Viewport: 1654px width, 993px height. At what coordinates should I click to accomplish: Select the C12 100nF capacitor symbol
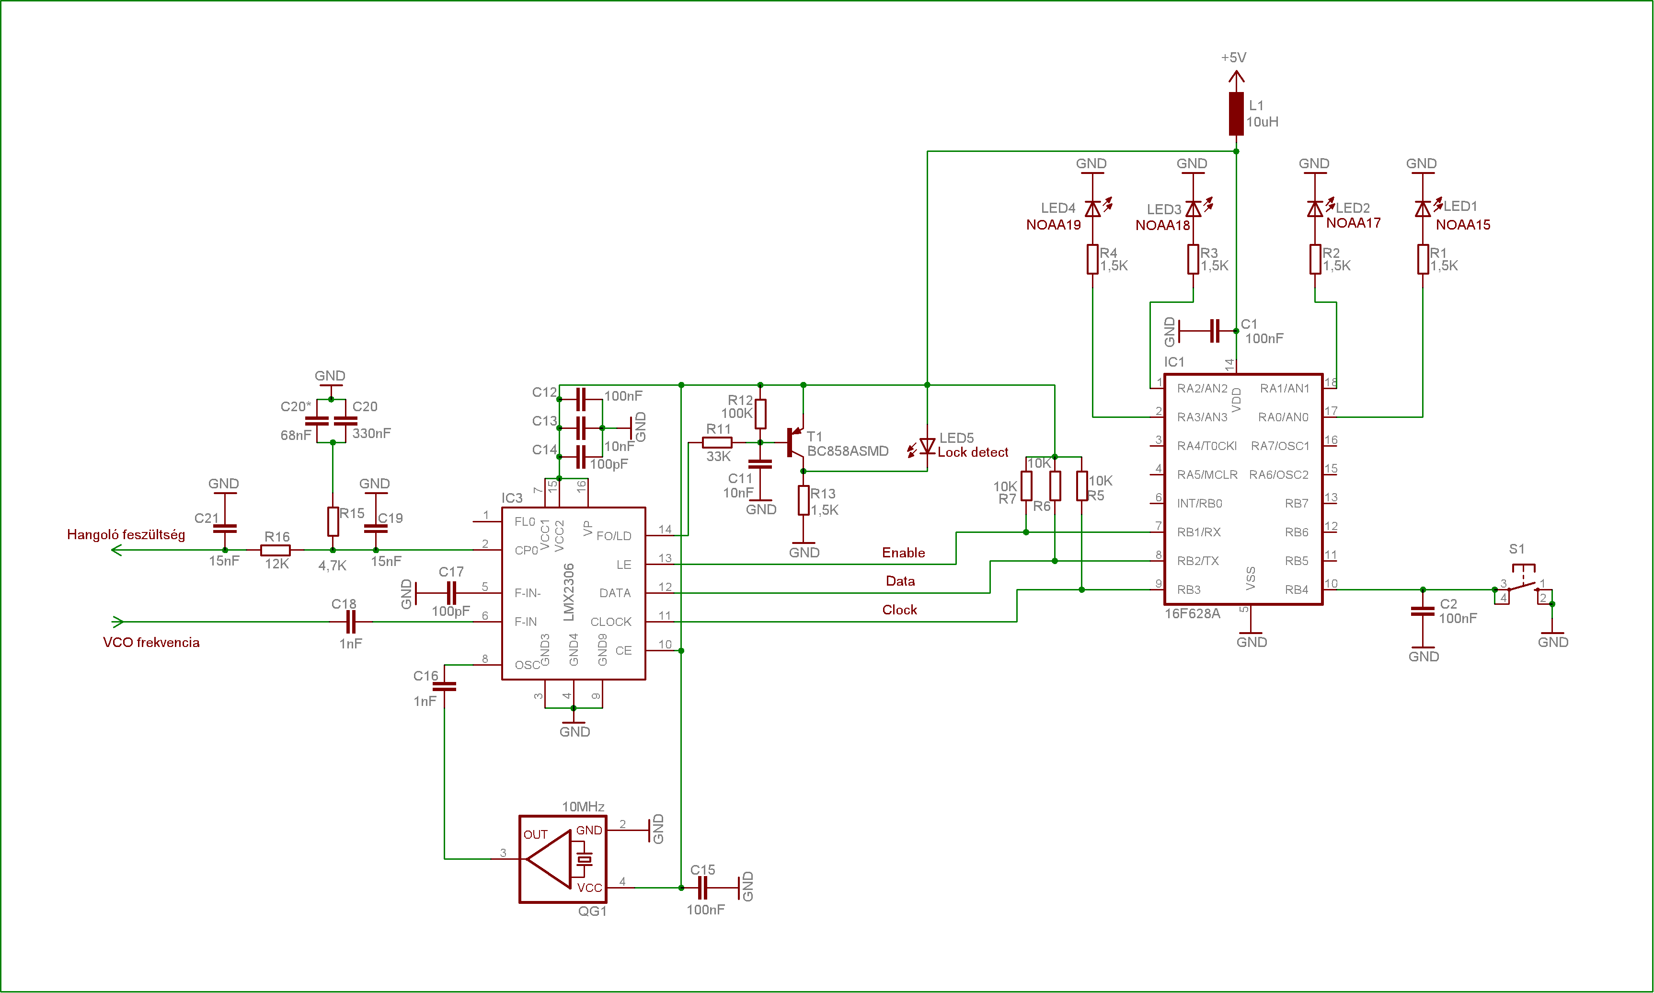tap(581, 400)
